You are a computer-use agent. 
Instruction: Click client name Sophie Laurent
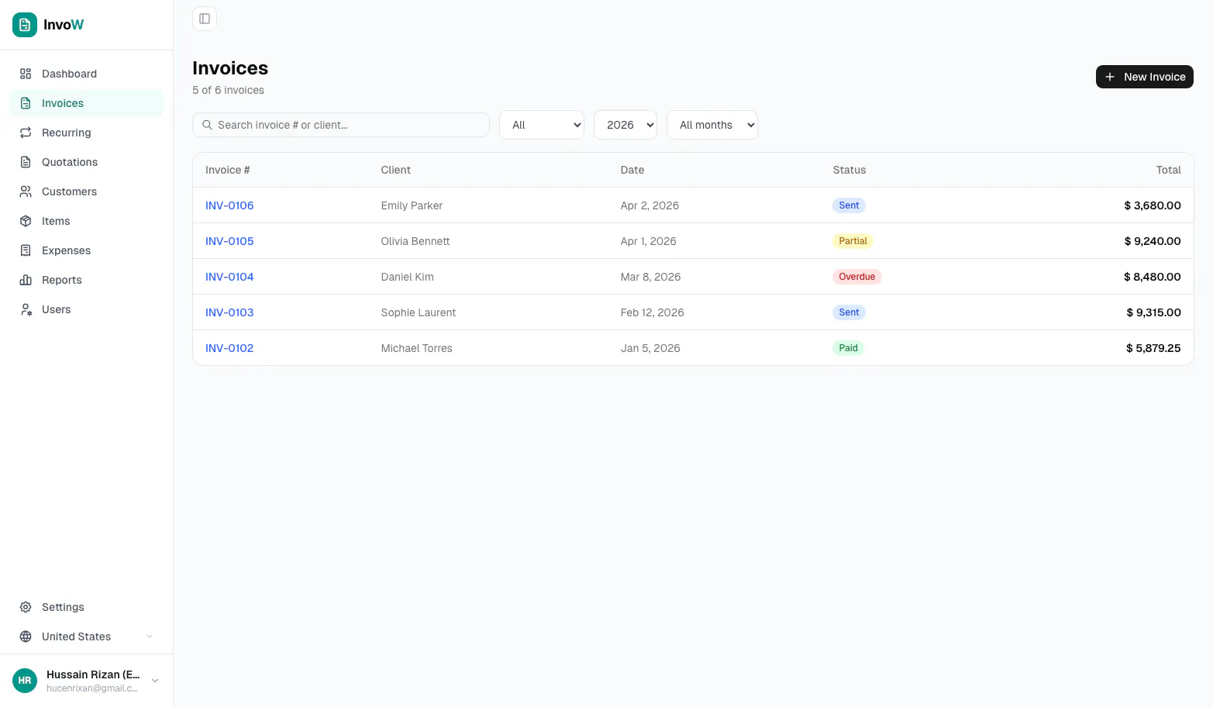(419, 312)
